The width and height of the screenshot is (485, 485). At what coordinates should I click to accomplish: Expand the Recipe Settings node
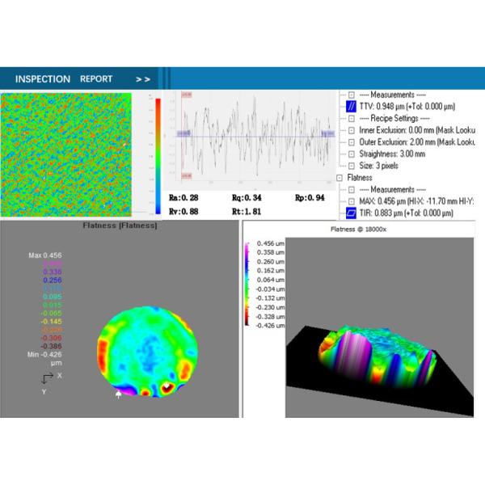click(351, 117)
